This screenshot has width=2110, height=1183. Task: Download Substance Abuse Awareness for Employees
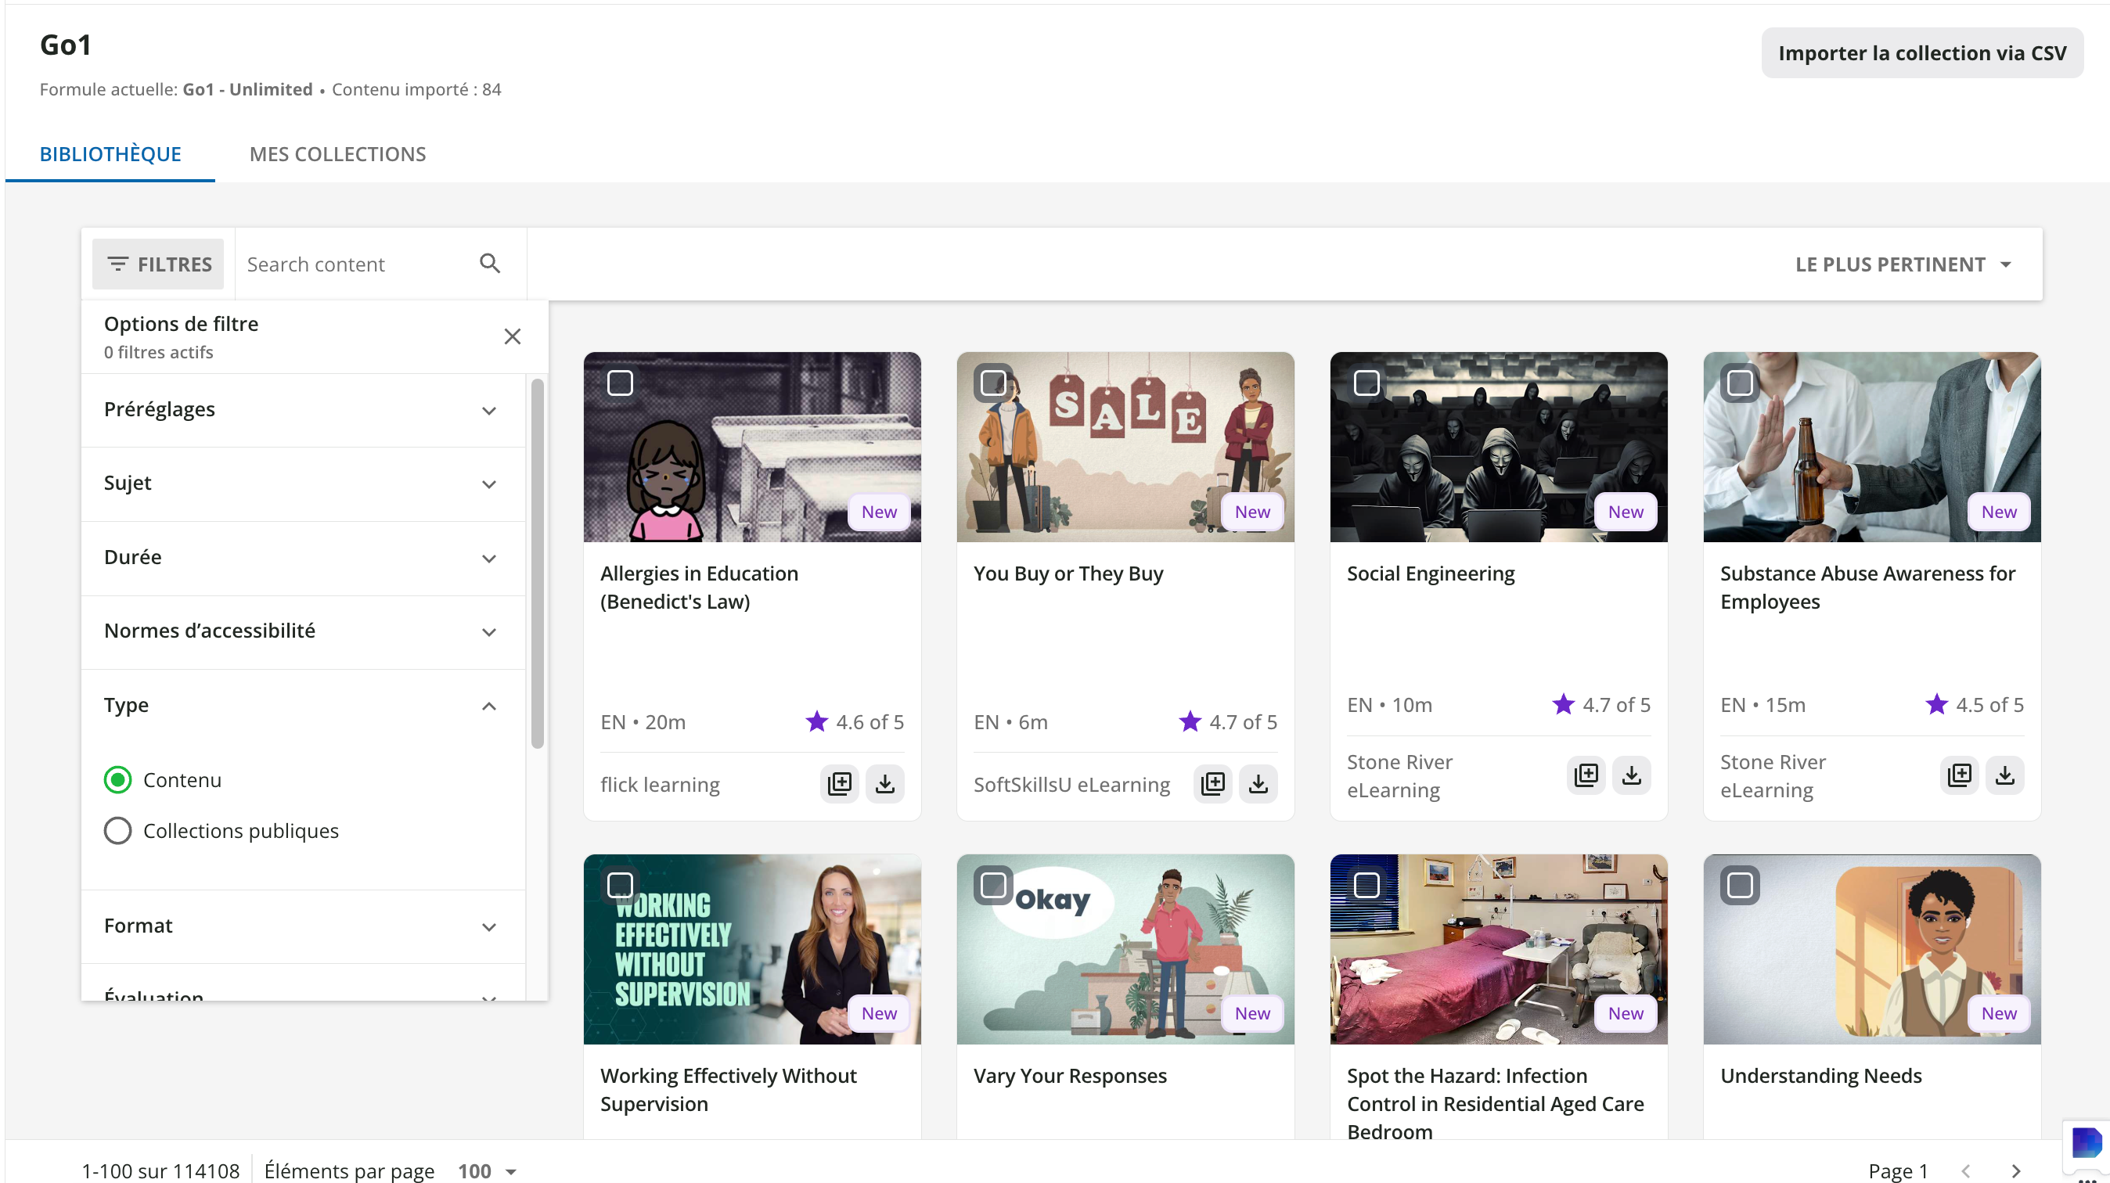point(2005,775)
